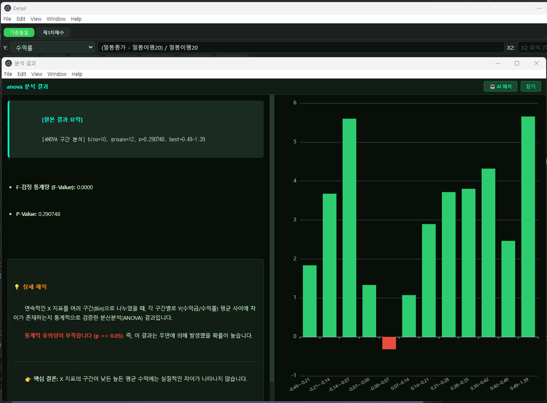547x403 pixels.
Task: Click the tallest green bar 0.49~1.39
Action: tap(528, 227)
